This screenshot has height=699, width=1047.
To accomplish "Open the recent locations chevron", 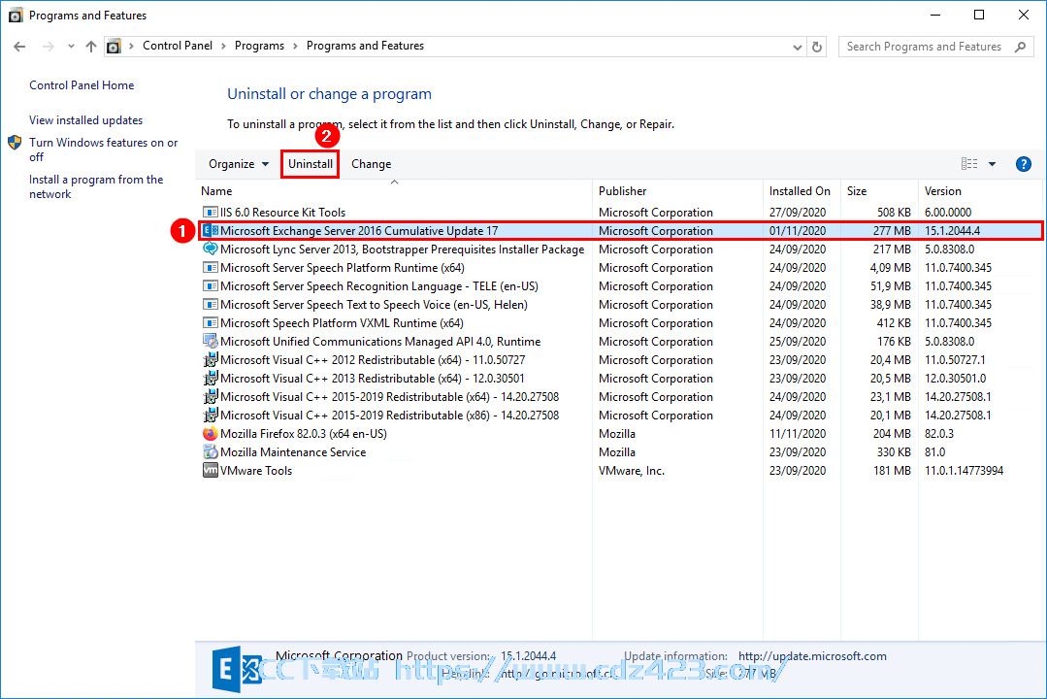I will pyautogui.click(x=71, y=47).
